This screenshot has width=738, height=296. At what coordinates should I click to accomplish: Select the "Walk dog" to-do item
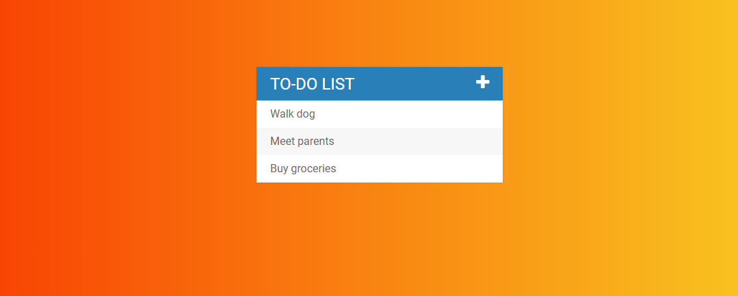[x=293, y=114]
